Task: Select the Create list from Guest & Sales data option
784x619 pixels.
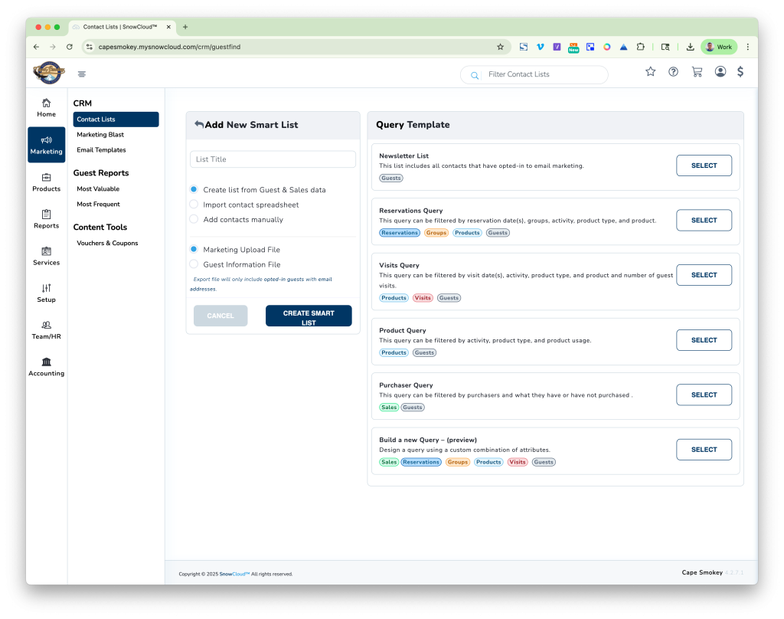Action: point(193,189)
